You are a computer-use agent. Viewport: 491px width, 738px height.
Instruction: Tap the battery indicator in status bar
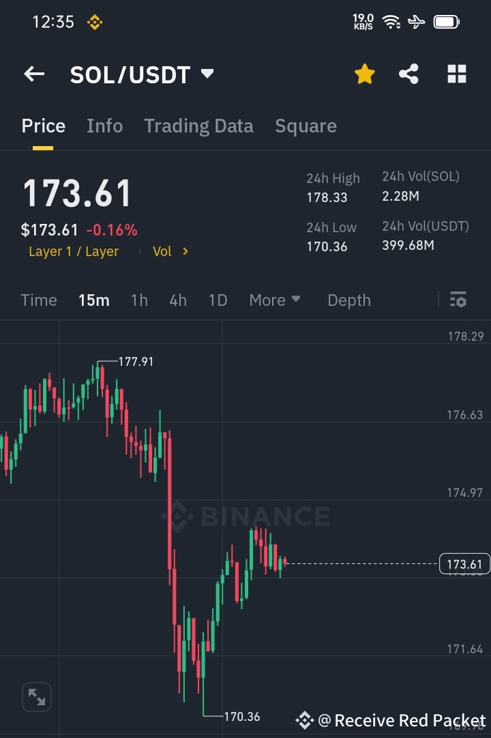(x=447, y=21)
